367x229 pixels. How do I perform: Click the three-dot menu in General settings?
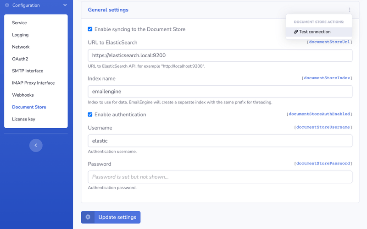(x=349, y=10)
